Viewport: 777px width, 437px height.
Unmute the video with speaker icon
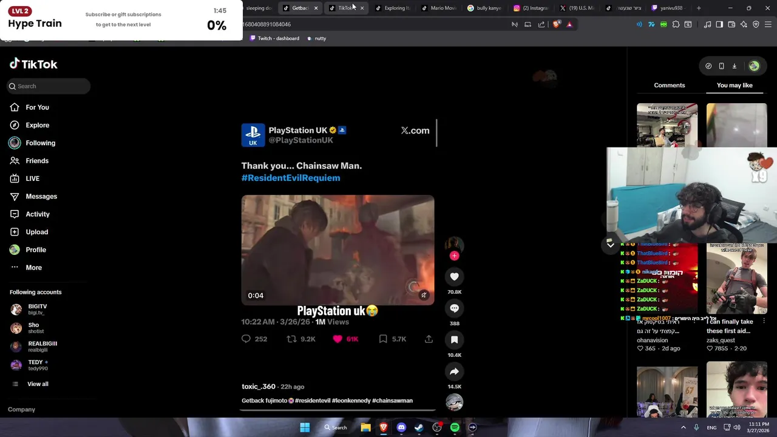(x=424, y=295)
